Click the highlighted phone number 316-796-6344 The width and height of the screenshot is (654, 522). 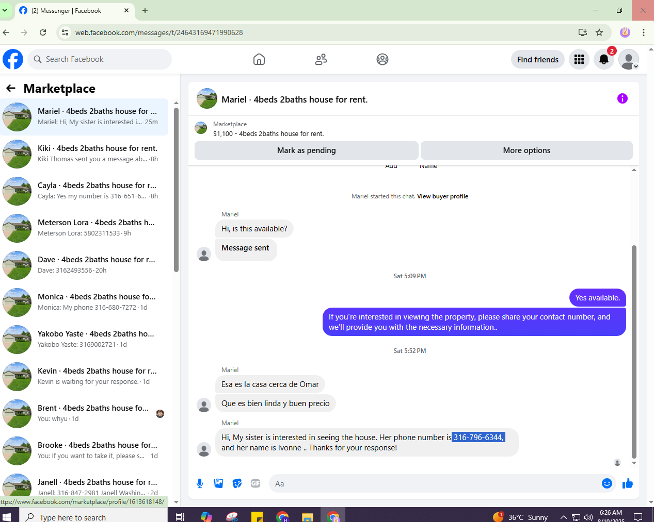(x=478, y=437)
